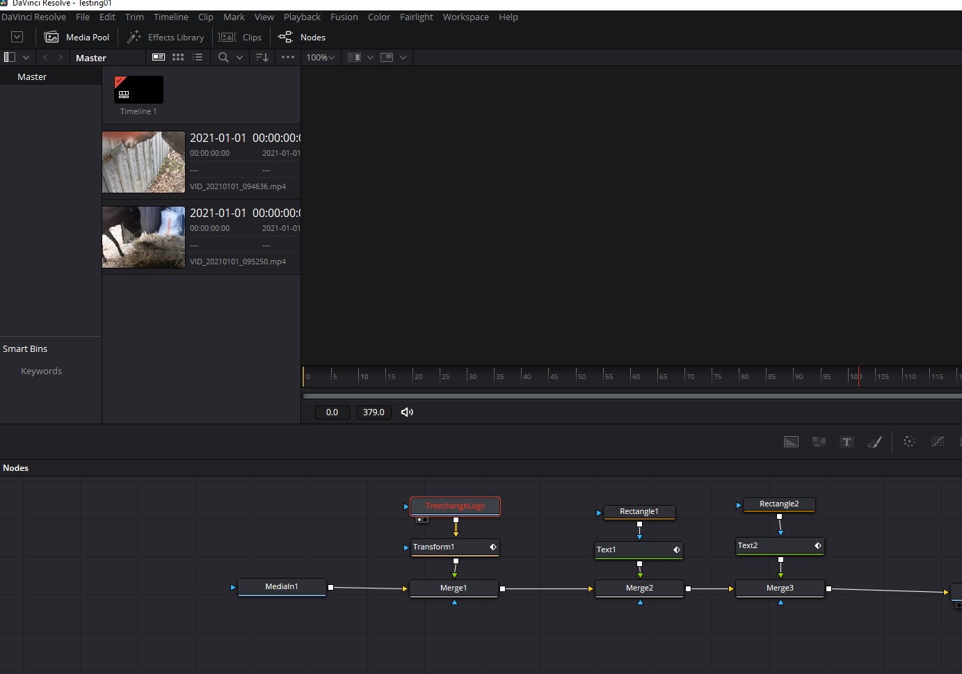Select the TreechangeLogo node

point(455,506)
